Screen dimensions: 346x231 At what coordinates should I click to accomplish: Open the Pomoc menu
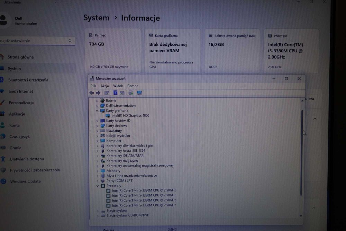[x=133, y=86]
